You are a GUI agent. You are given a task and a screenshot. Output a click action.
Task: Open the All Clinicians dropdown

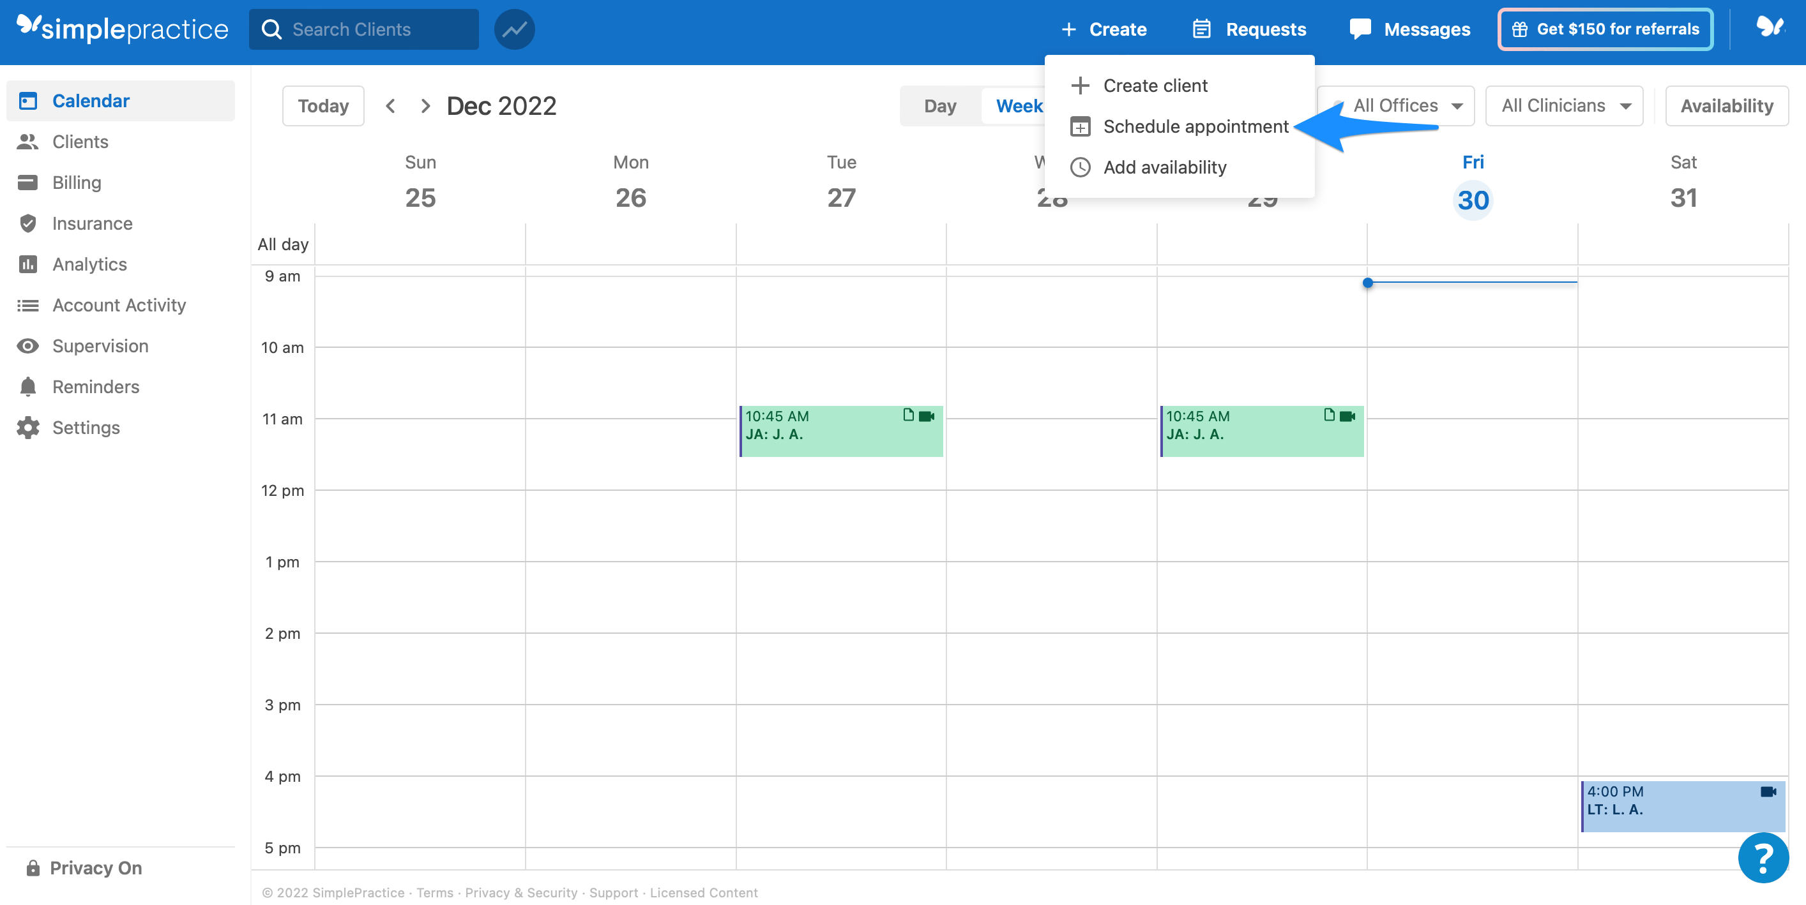[1564, 105]
